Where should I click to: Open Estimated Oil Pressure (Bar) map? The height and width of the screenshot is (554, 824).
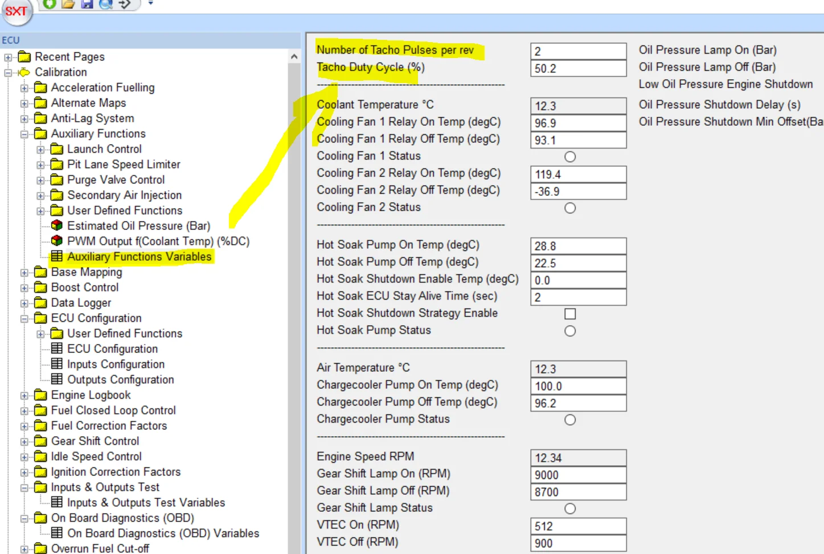[138, 226]
